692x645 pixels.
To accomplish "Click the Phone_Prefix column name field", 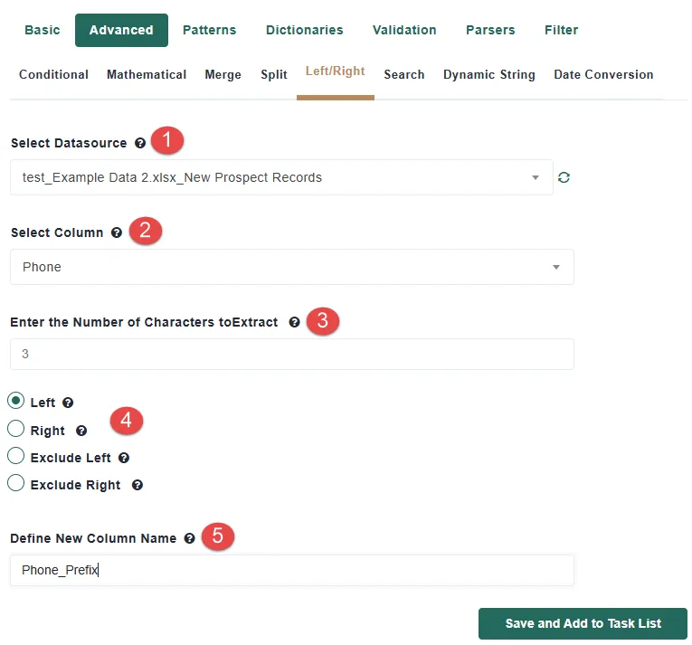I will click(292, 571).
